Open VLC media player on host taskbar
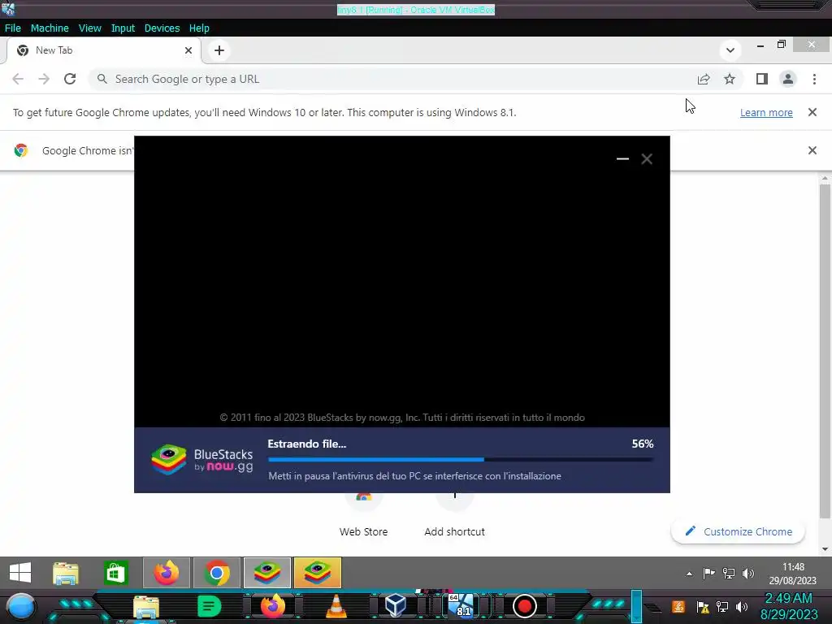The height and width of the screenshot is (624, 832). [336, 606]
